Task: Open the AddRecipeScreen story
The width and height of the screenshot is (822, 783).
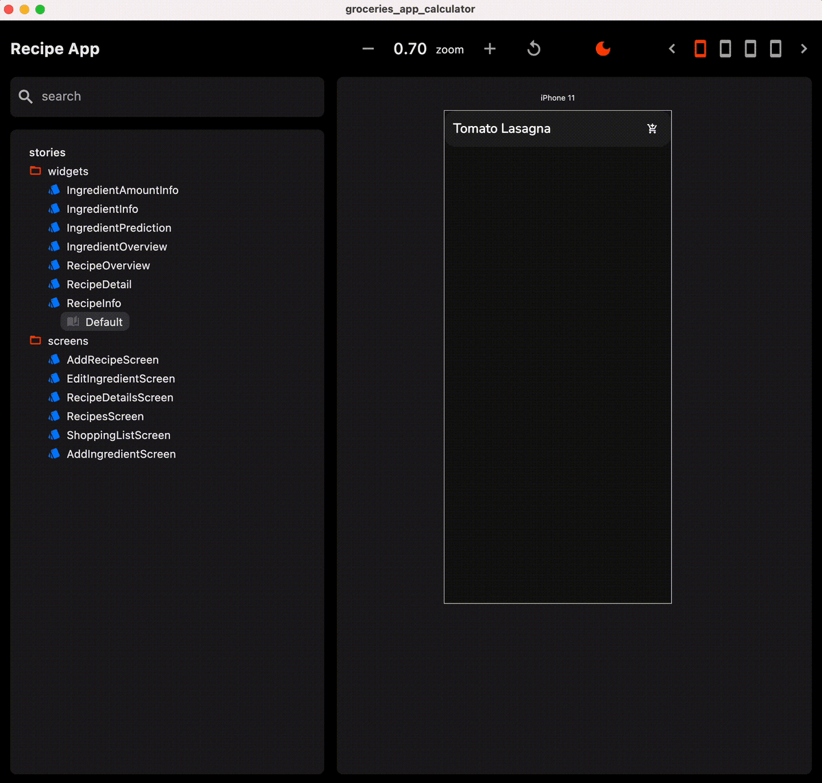Action: (112, 360)
